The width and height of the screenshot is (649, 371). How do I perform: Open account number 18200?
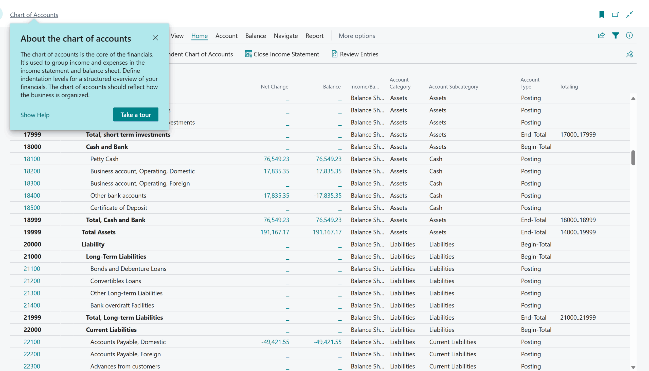point(32,171)
